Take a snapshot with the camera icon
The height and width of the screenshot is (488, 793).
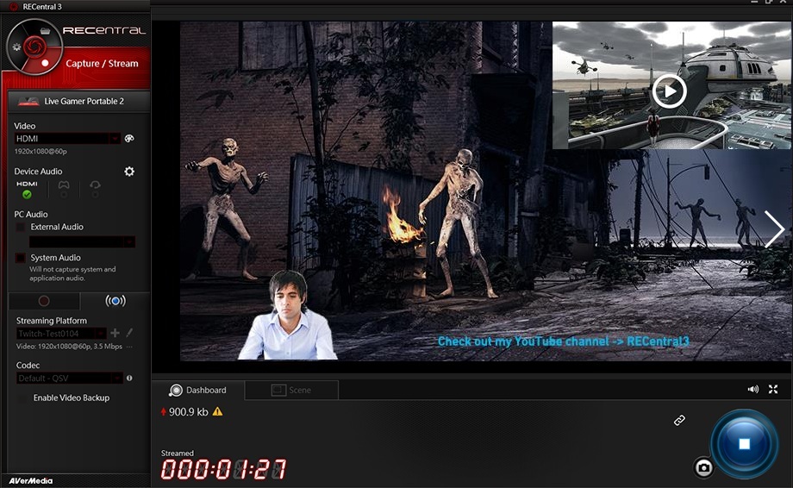pos(703,468)
